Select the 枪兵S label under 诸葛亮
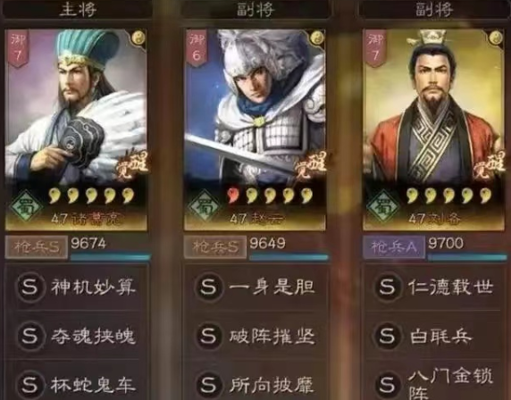The image size is (511, 400). coord(36,247)
